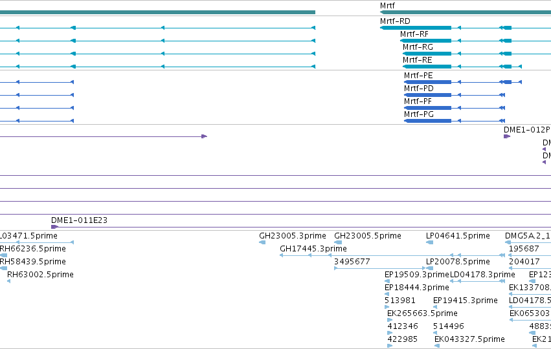The height and width of the screenshot is (349, 551).
Task: Click the Mrtf-PG coding region block
Action: [428, 121]
